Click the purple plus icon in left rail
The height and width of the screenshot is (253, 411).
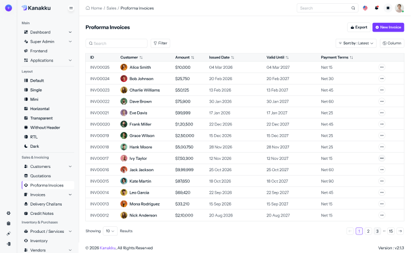point(8,8)
